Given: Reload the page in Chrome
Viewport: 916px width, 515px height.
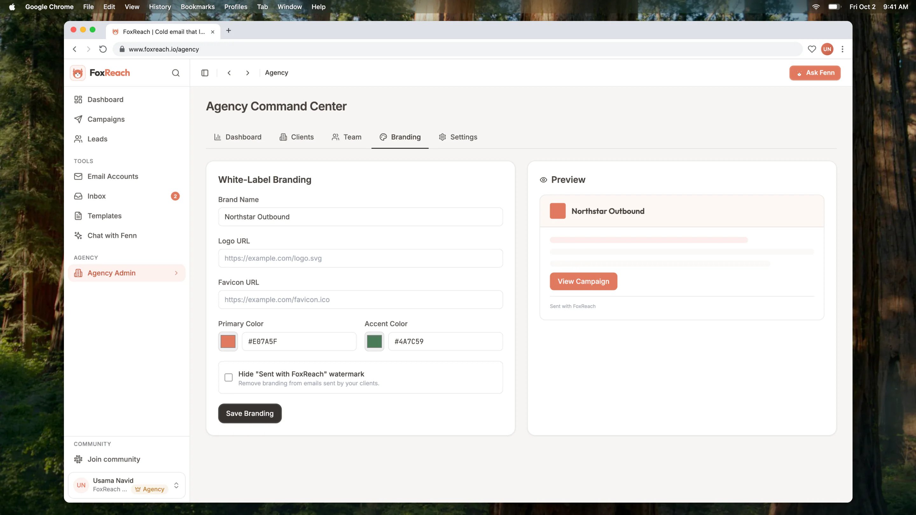Looking at the screenshot, I should pyautogui.click(x=103, y=49).
